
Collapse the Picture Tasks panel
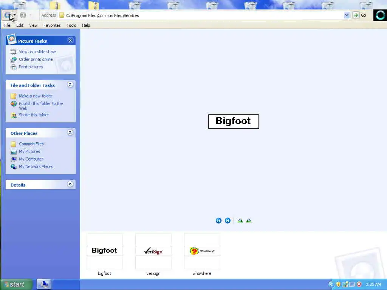[x=70, y=40]
